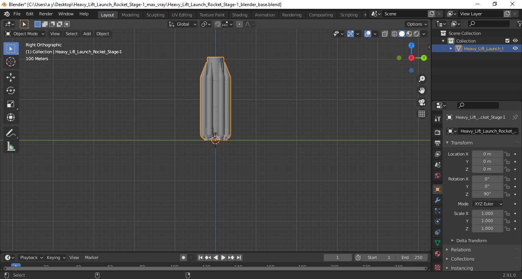
Task: Select the Move tool
Action: pyautogui.click(x=11, y=77)
